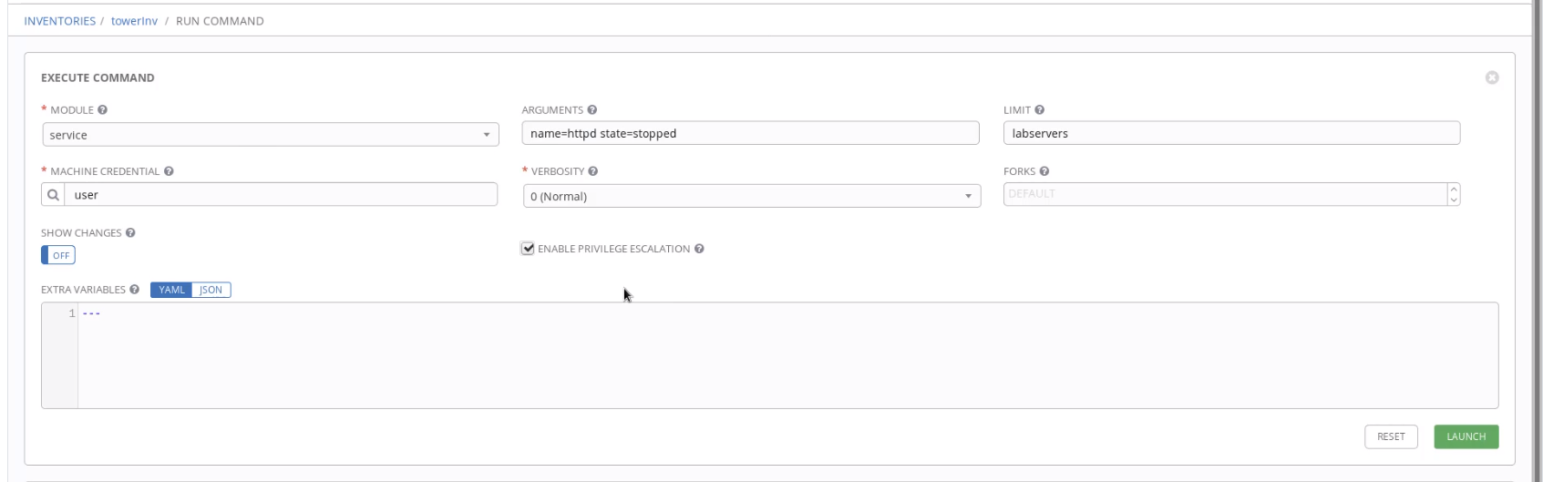Click the Machine Credential help icon

169,171
